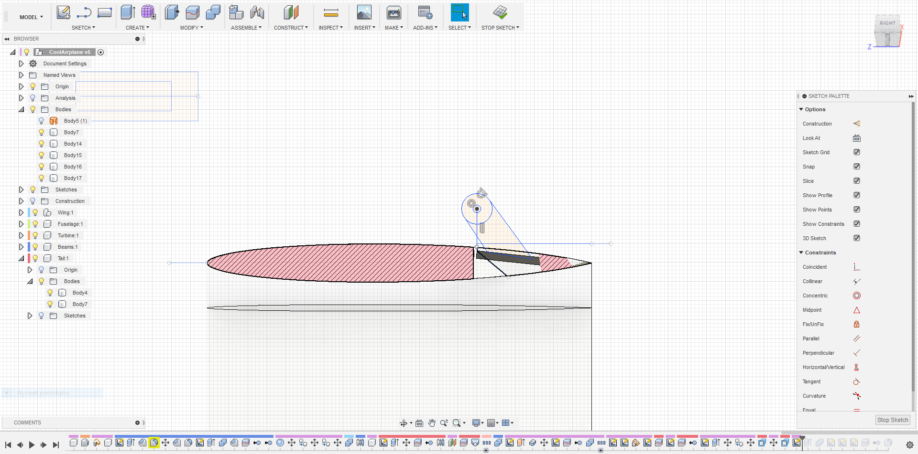Screen dimensions: 918x454
Task: Expand the Document Settings node
Action: [21, 63]
